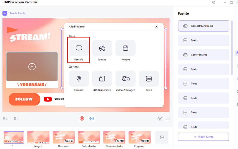The image size is (238, 149).
Task: Take a screenshot with camera icon
Action: [160, 118]
